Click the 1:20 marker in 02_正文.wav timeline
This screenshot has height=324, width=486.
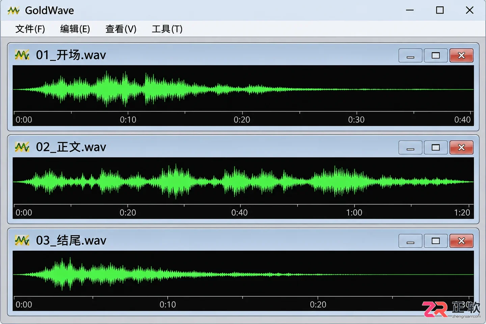[x=462, y=213]
